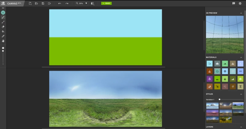Screen dimensions: 246x129
Task: Apply the purple sunset style thumbnail
Action: pos(212,112)
